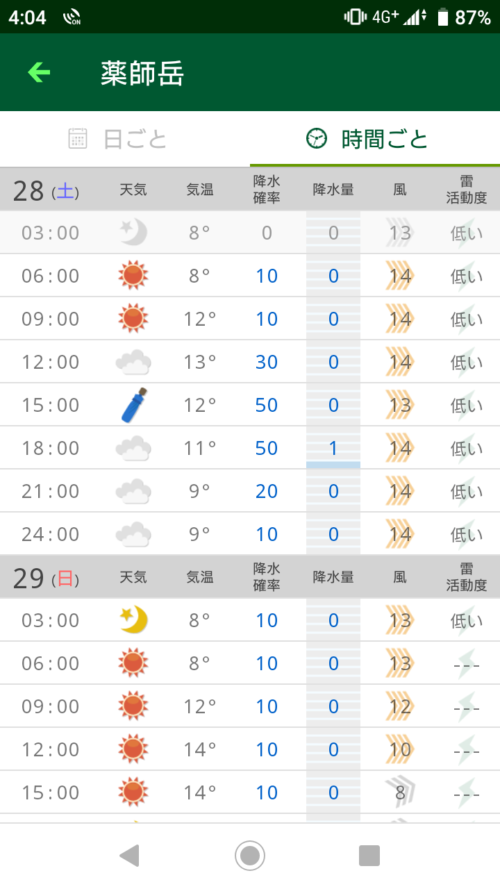This screenshot has width=500, height=889.
Task: Tap the gray wind icon showing 8
Action: point(399,792)
